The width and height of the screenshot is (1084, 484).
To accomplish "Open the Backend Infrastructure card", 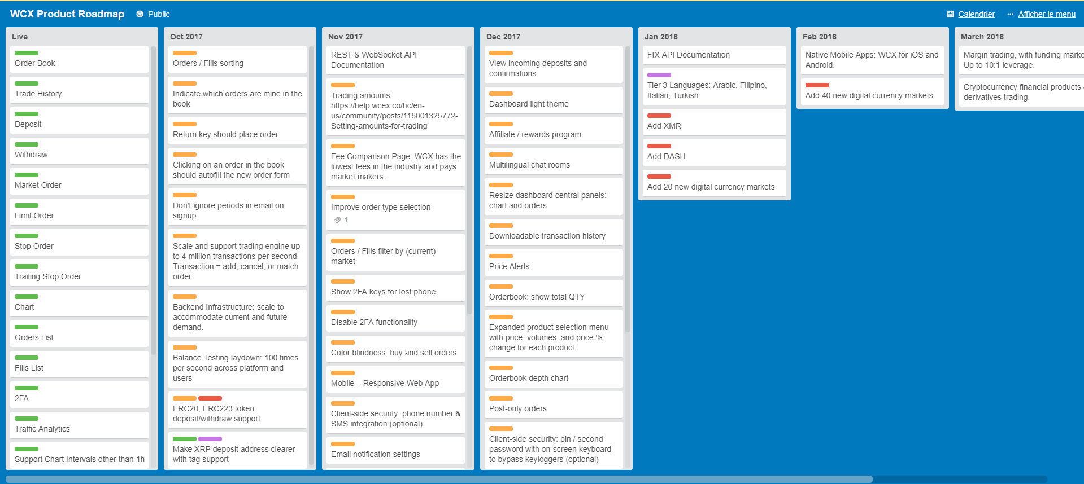I will pyautogui.click(x=237, y=313).
